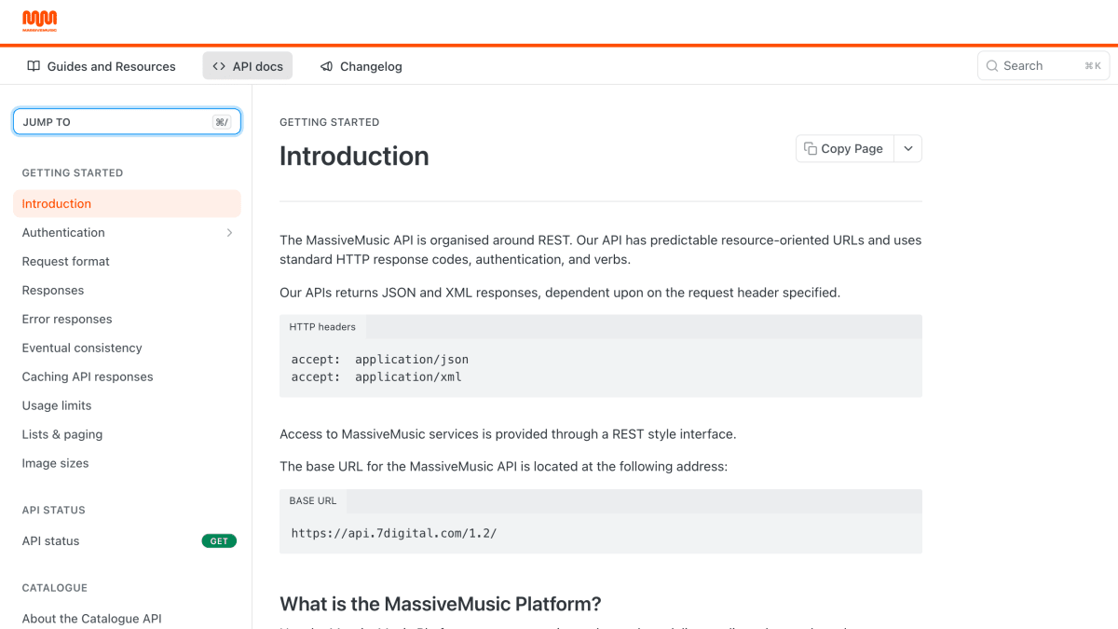
Task: Click the HTTP headers code block label
Action: click(x=322, y=327)
